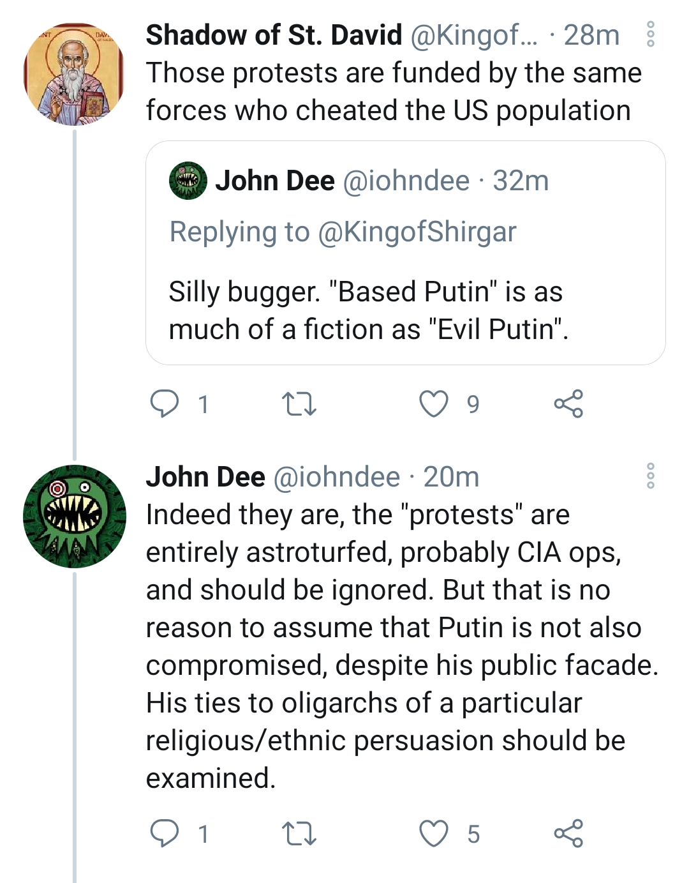Like John Dee's 20m tweet

434,834
